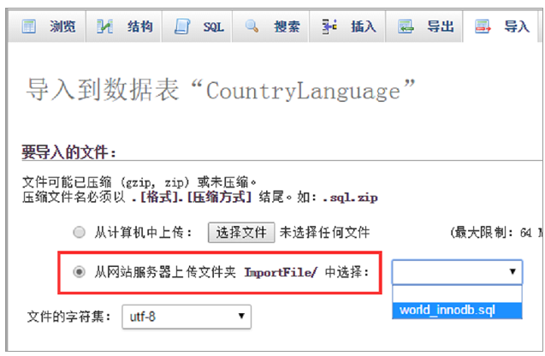Viewport: 545px width, 356px height.
Task: Click the Search (搜索) magnifier icon
Action: coord(252,27)
